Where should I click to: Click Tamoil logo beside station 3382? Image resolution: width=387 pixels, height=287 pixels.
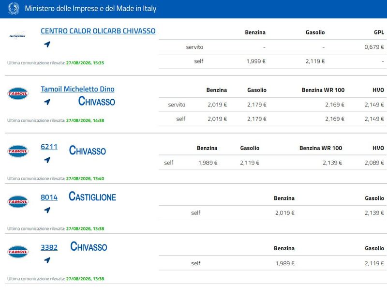[x=18, y=252]
